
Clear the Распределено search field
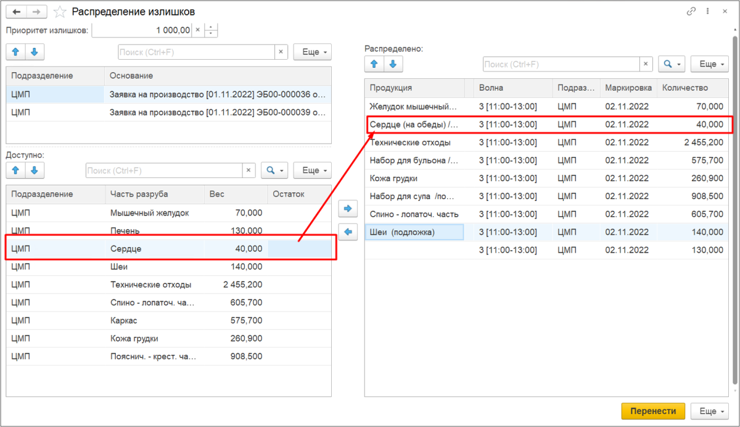tap(646, 64)
